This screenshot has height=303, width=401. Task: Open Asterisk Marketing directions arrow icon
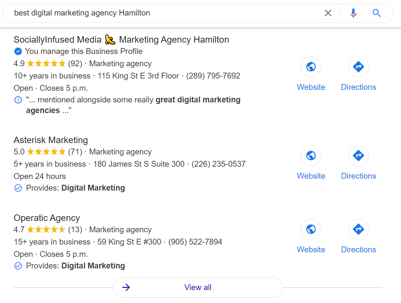pyautogui.click(x=358, y=156)
